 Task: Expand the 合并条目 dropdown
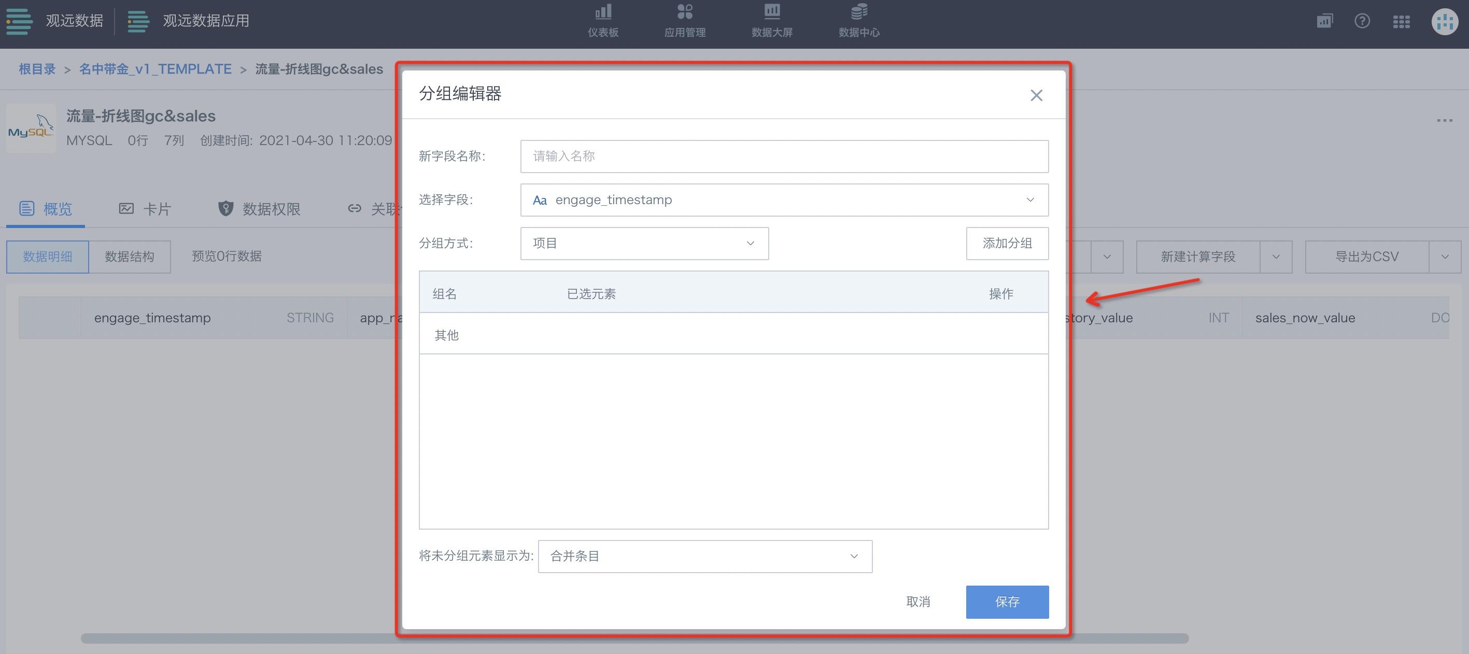[704, 556]
